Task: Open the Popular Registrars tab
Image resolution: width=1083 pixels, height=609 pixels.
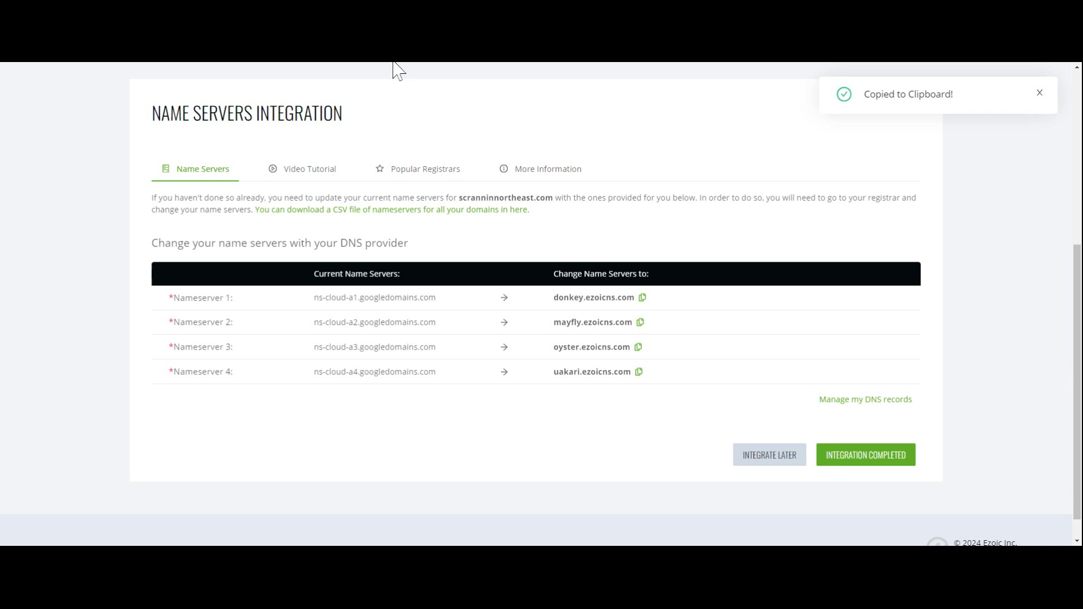Action: 425,169
